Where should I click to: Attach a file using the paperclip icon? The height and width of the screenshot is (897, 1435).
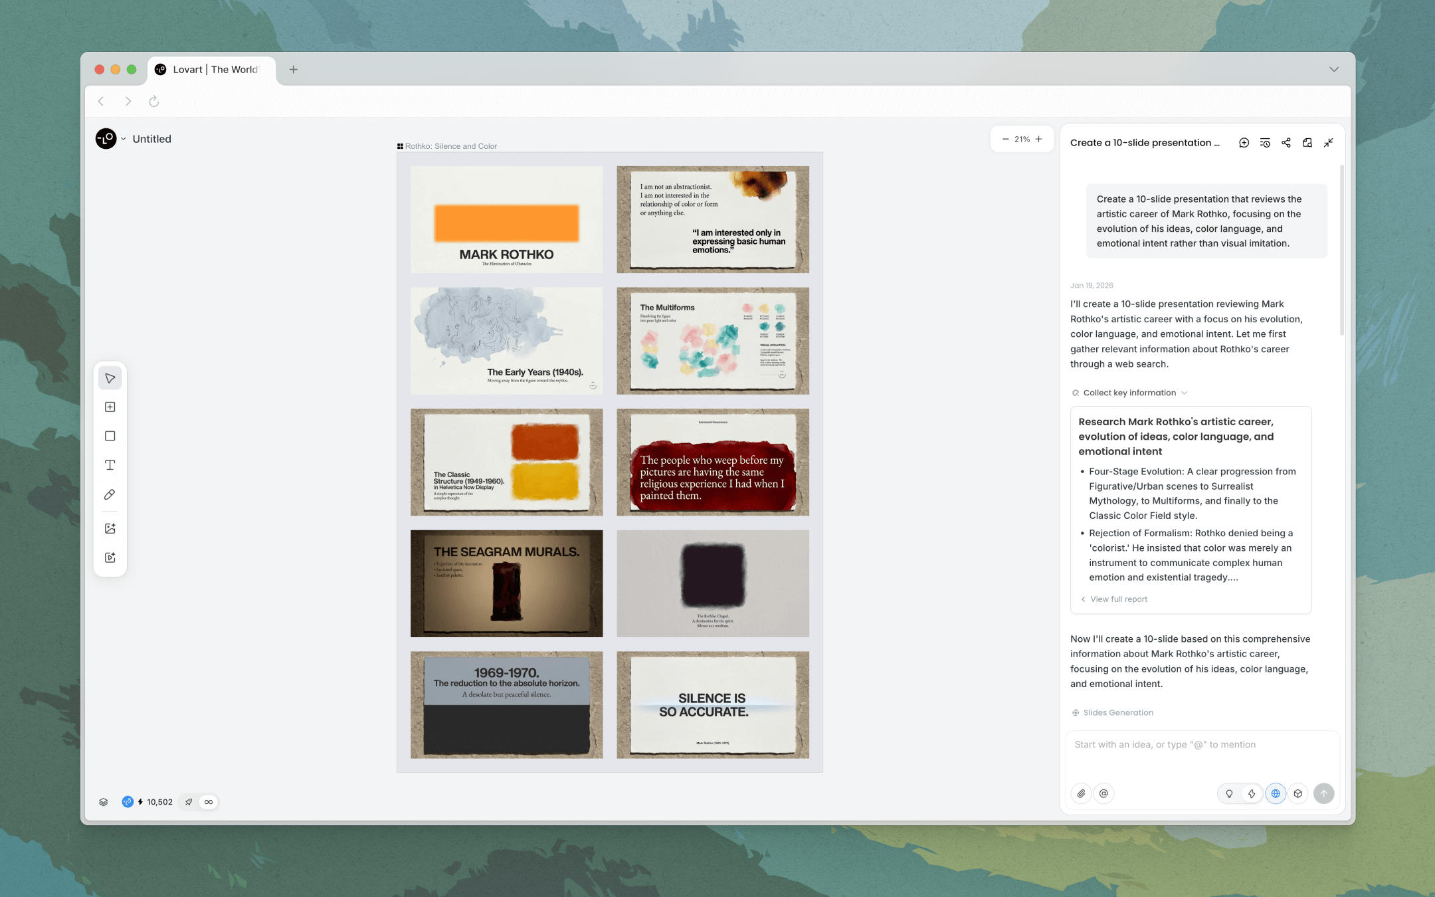click(x=1082, y=793)
